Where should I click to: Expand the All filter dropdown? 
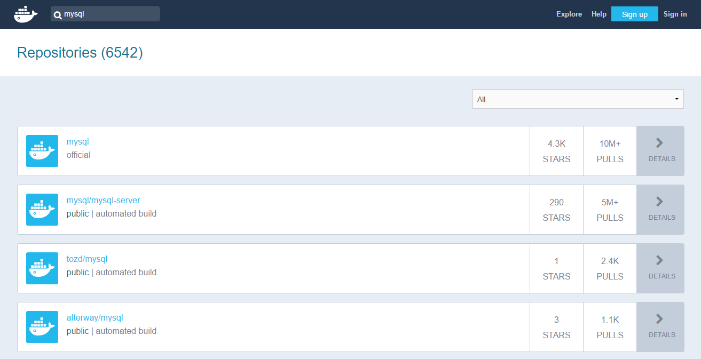pos(578,99)
